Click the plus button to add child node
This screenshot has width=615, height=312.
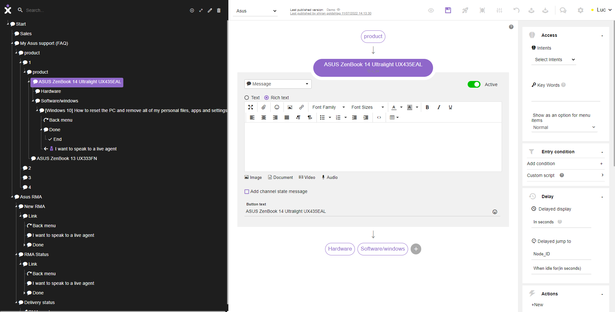click(x=416, y=249)
